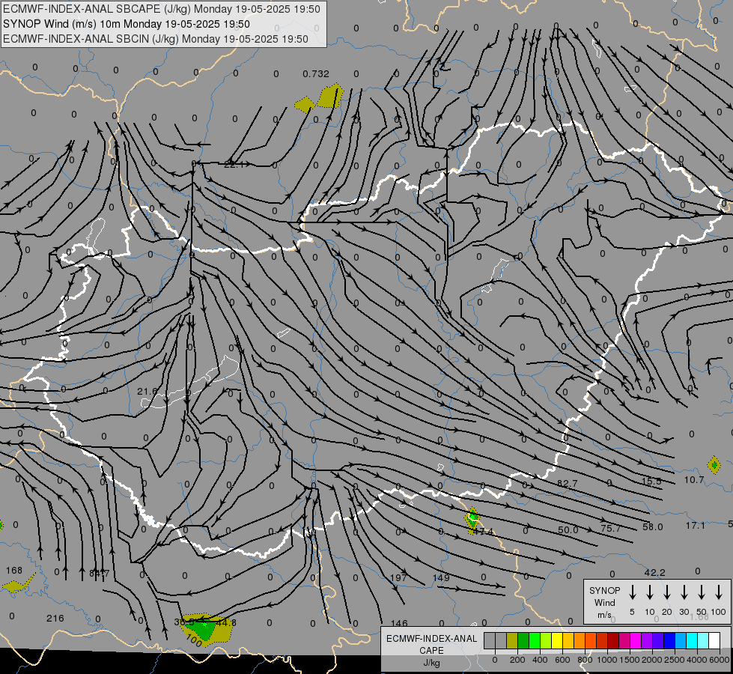Click the 30 m/s wind arrow in legend

coord(684,592)
